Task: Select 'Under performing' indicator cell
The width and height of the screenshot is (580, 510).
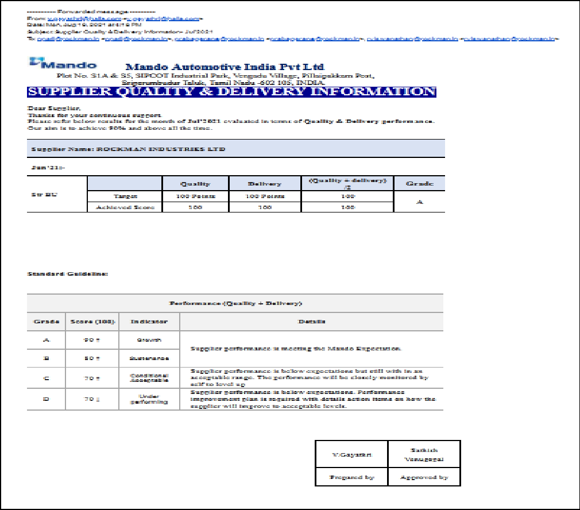Action: tap(149, 399)
